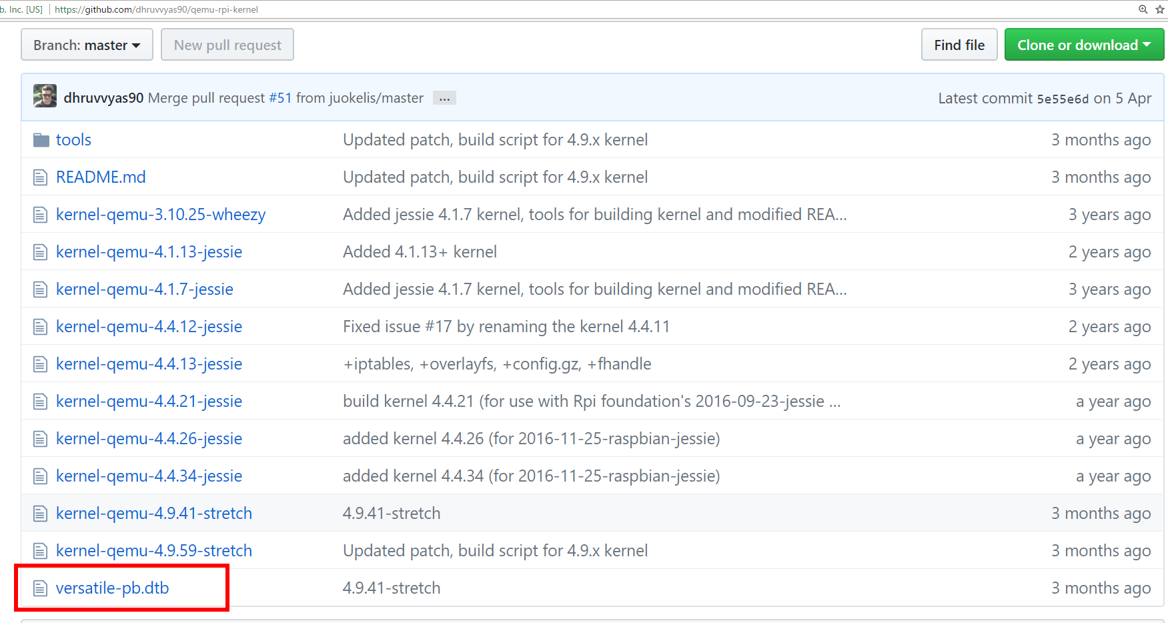Screen dimensions: 1168x623
Task: Open versatile-pb.dtb file
Action: click(x=112, y=588)
